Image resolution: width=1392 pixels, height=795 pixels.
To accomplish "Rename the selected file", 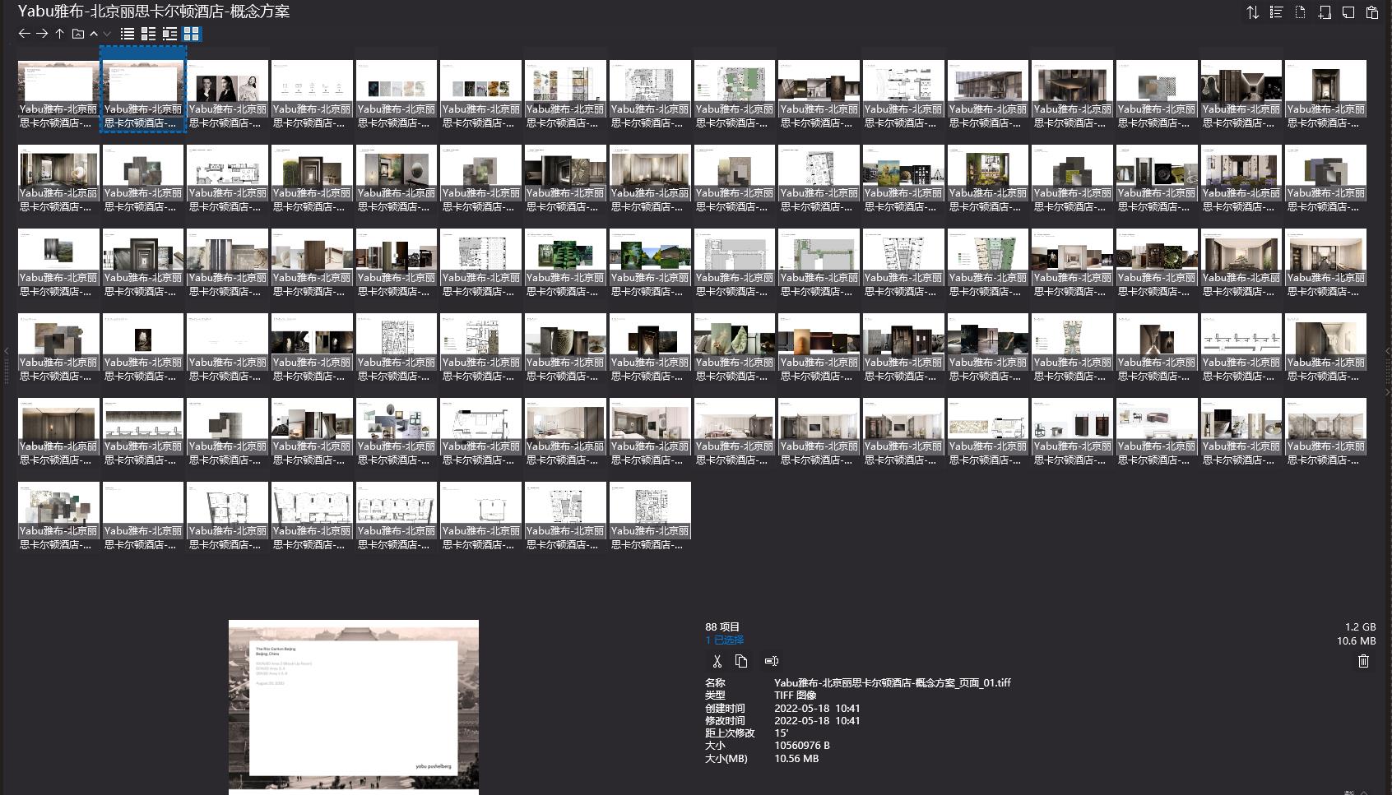I will click(x=771, y=661).
